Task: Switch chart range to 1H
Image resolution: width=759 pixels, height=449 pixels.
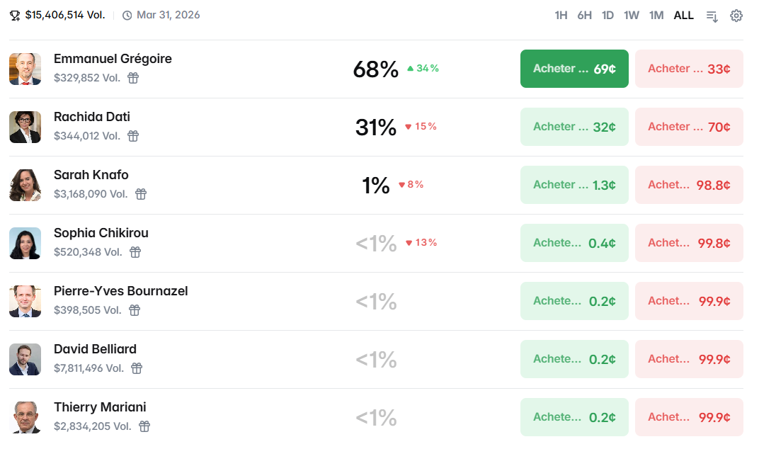Action: click(561, 16)
